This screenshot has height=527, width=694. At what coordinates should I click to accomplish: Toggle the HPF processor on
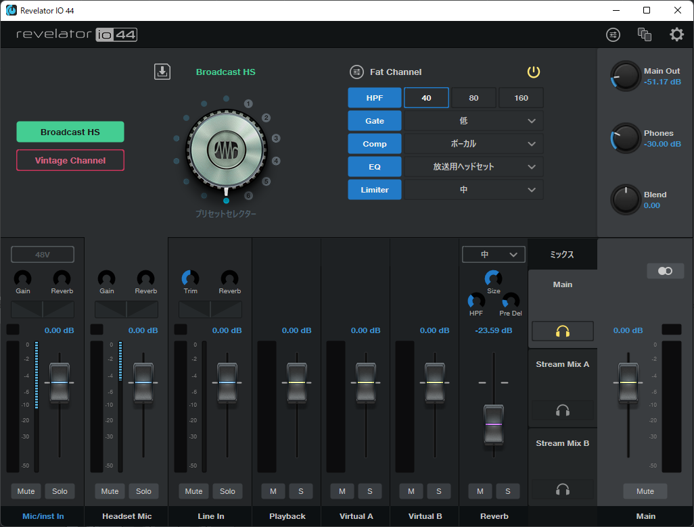(x=375, y=98)
